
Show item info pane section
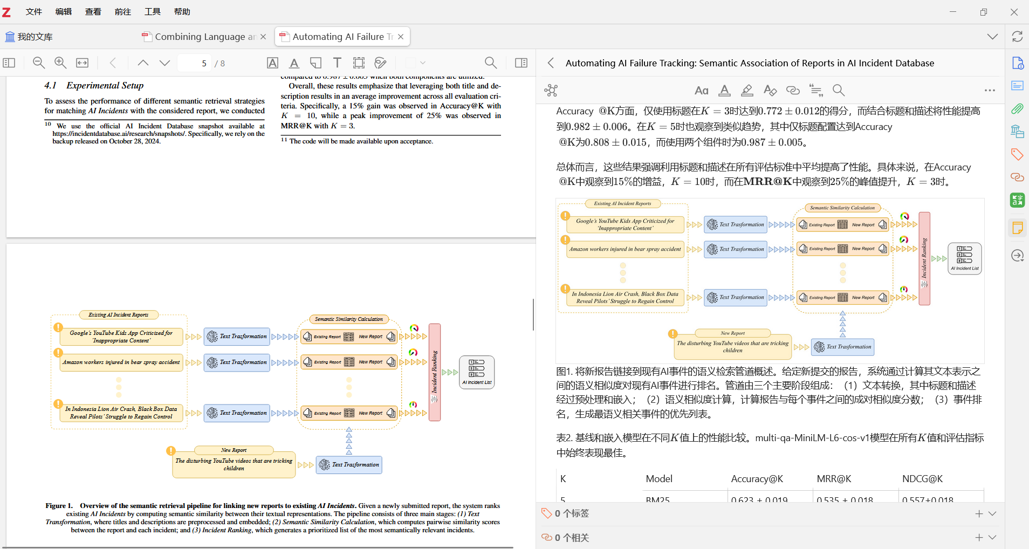(x=1017, y=63)
